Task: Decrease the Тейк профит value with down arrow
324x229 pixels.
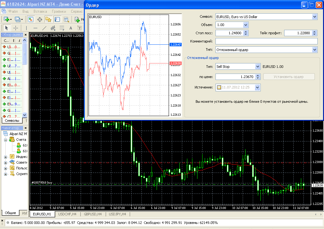Action: pyautogui.click(x=314, y=34)
